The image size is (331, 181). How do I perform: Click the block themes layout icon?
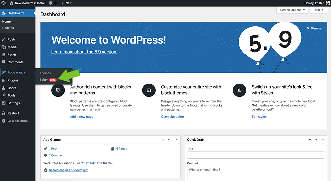[149, 90]
